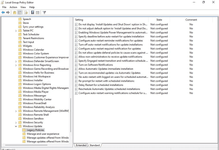Image resolution: width=219 pixels, height=150 pixels.
Task: Click the Store folder icon
Action: (20, 23)
